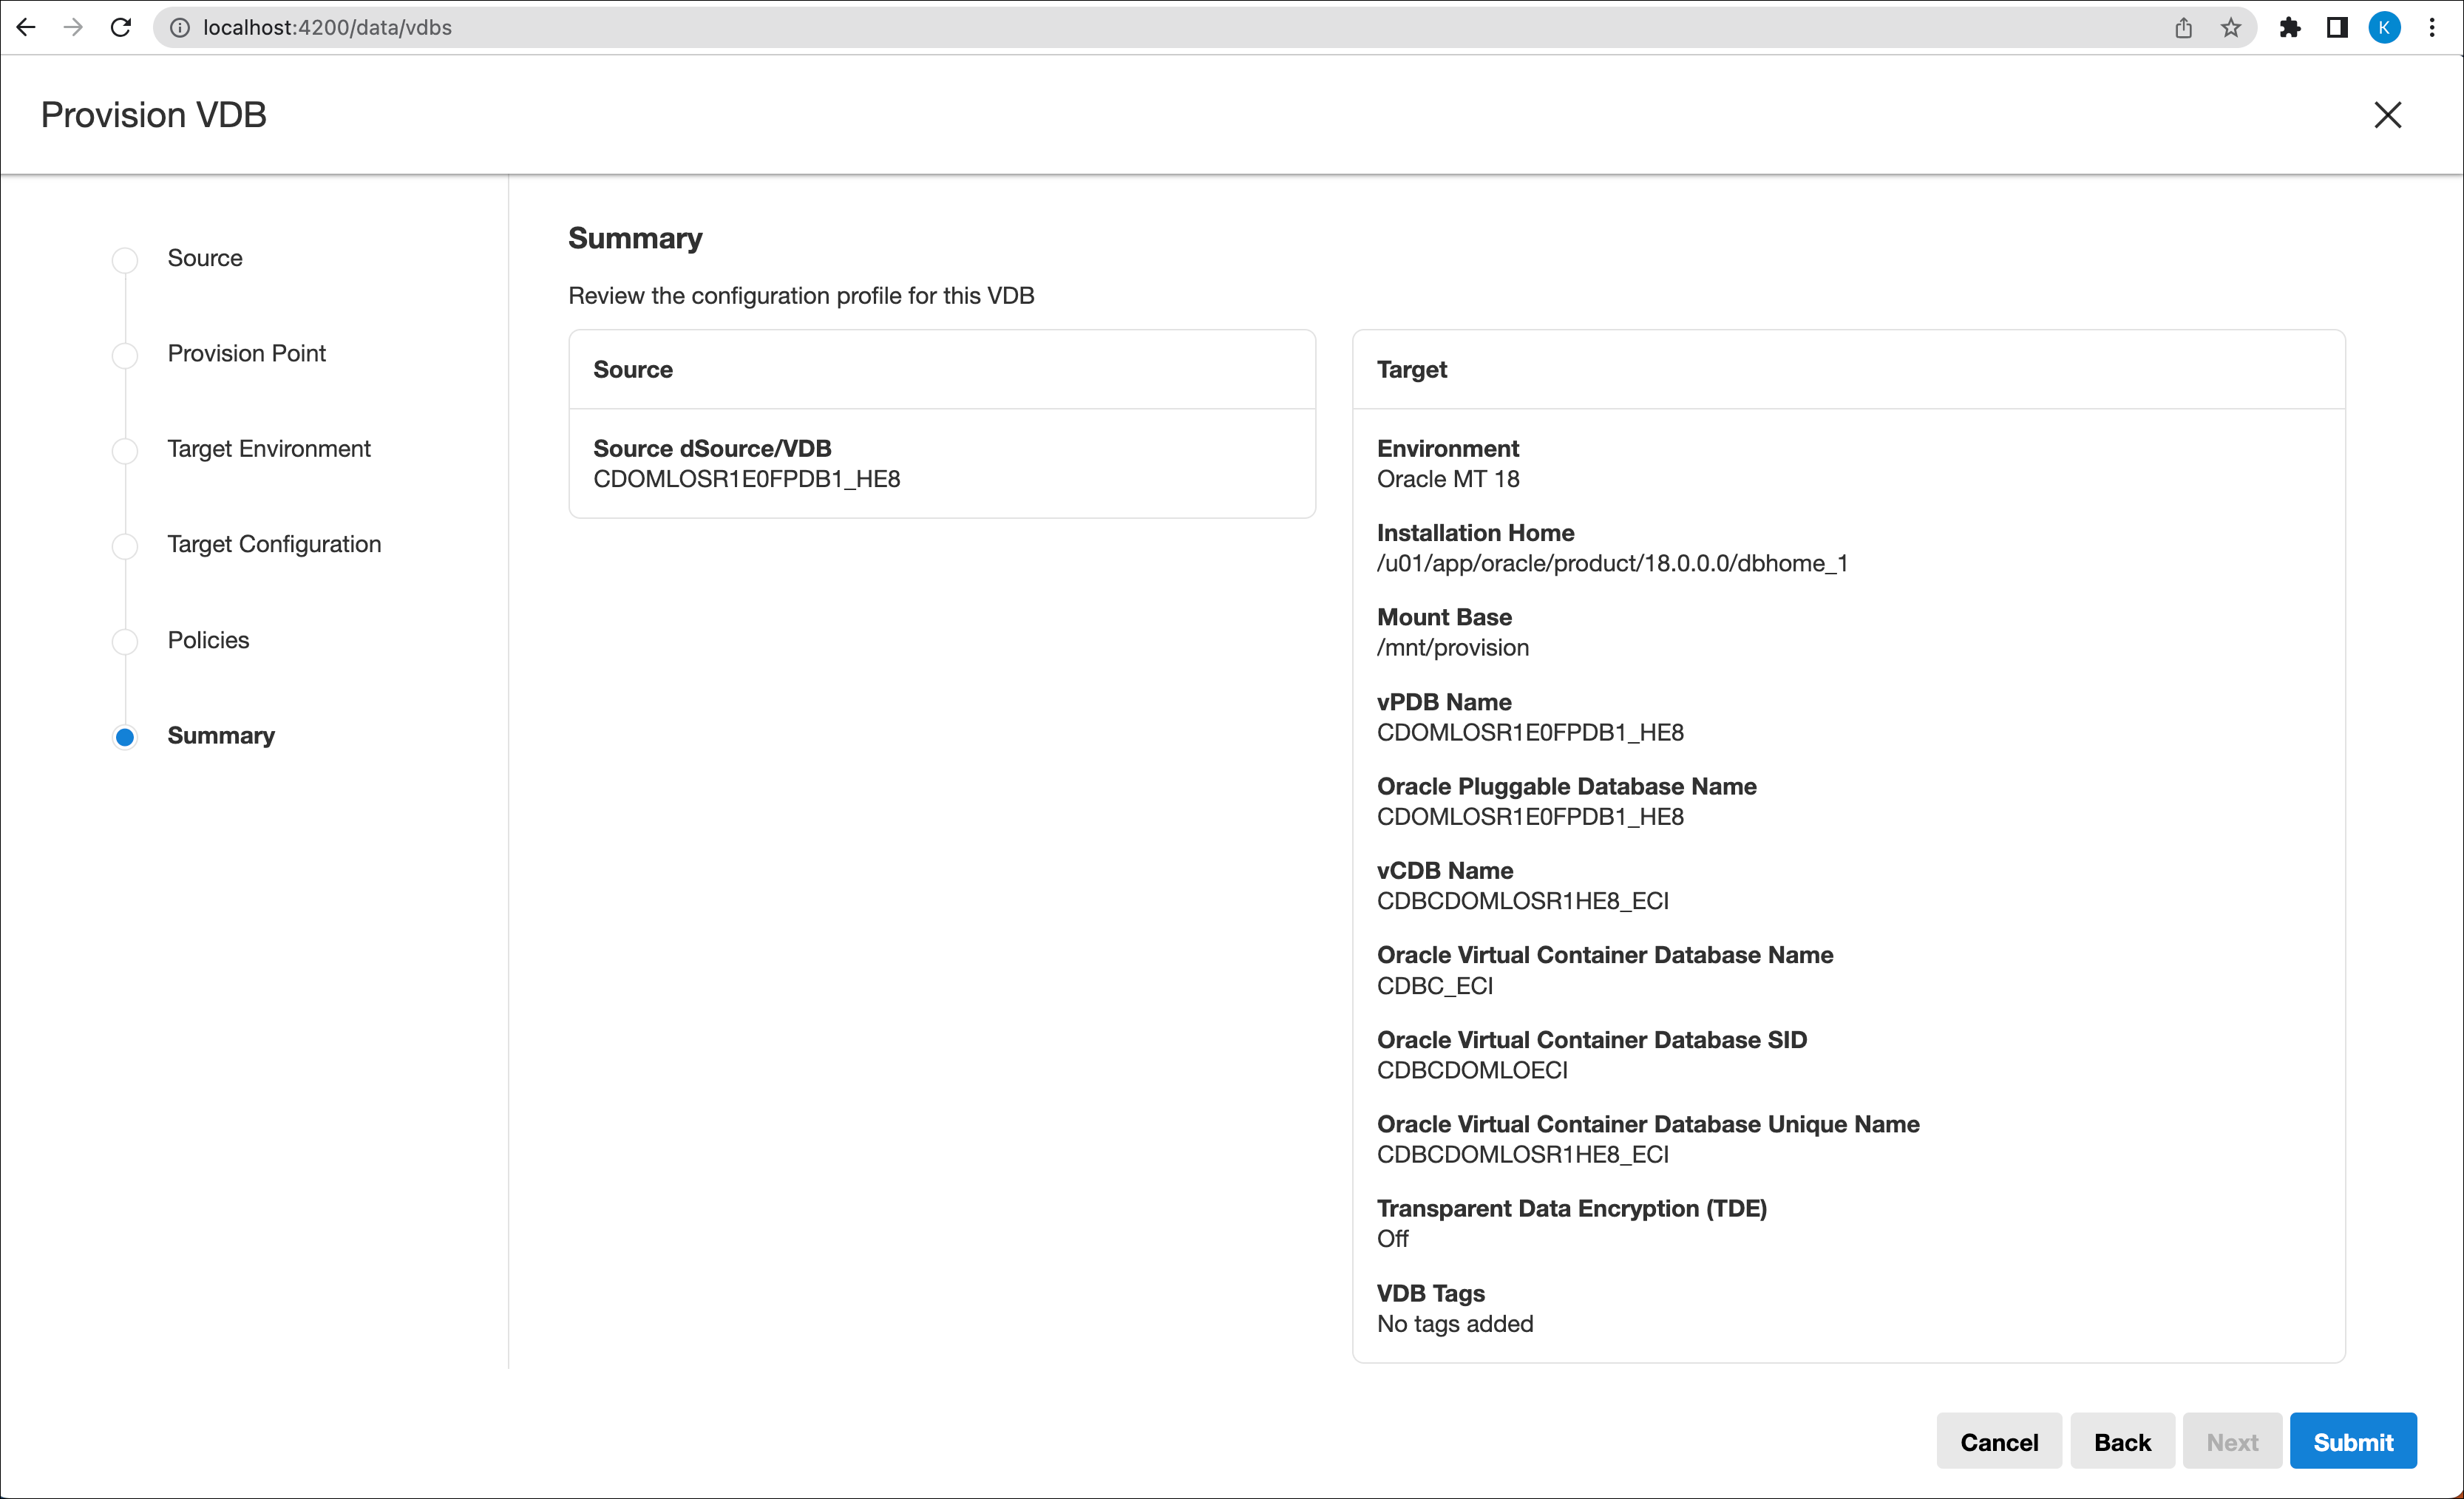Bookmark this page with star icon
2464x1499 pixels.
pyautogui.click(x=2231, y=27)
